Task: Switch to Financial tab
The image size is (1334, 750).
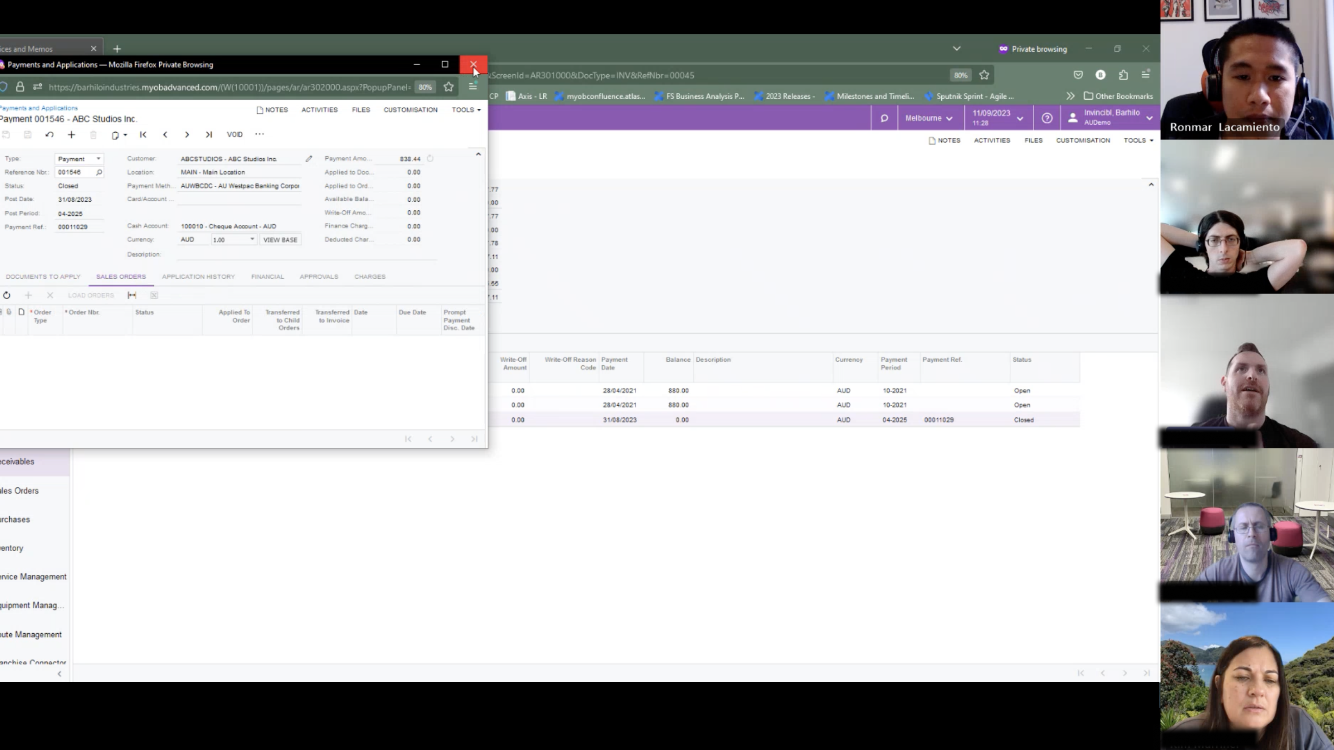Action: [x=268, y=276]
